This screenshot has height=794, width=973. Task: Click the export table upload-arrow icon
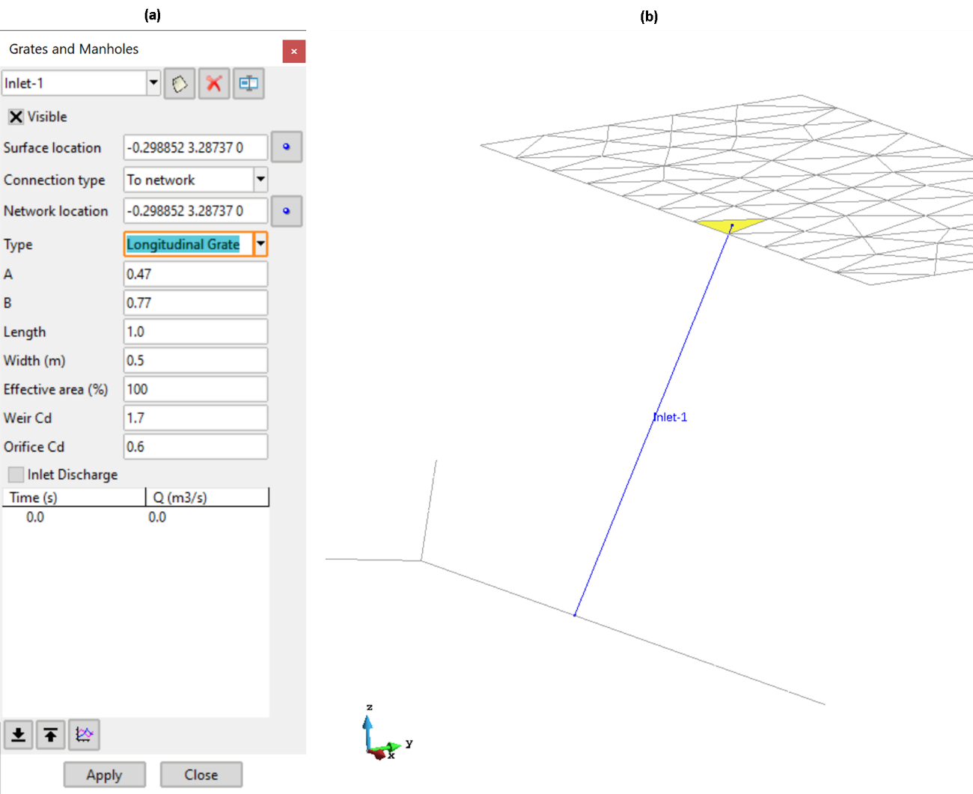coord(51,735)
